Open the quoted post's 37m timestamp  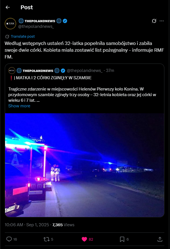click(x=110, y=71)
